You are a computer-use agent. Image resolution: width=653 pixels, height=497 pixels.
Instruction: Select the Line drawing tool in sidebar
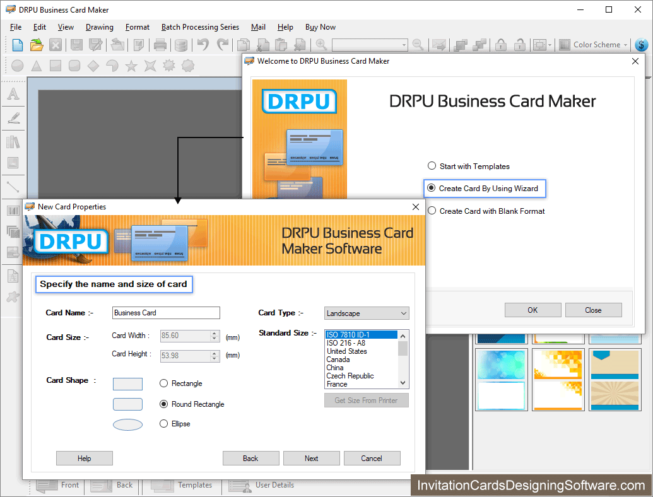[x=13, y=187]
